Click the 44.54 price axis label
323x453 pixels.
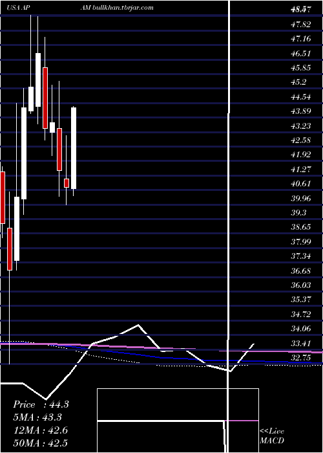(x=301, y=97)
